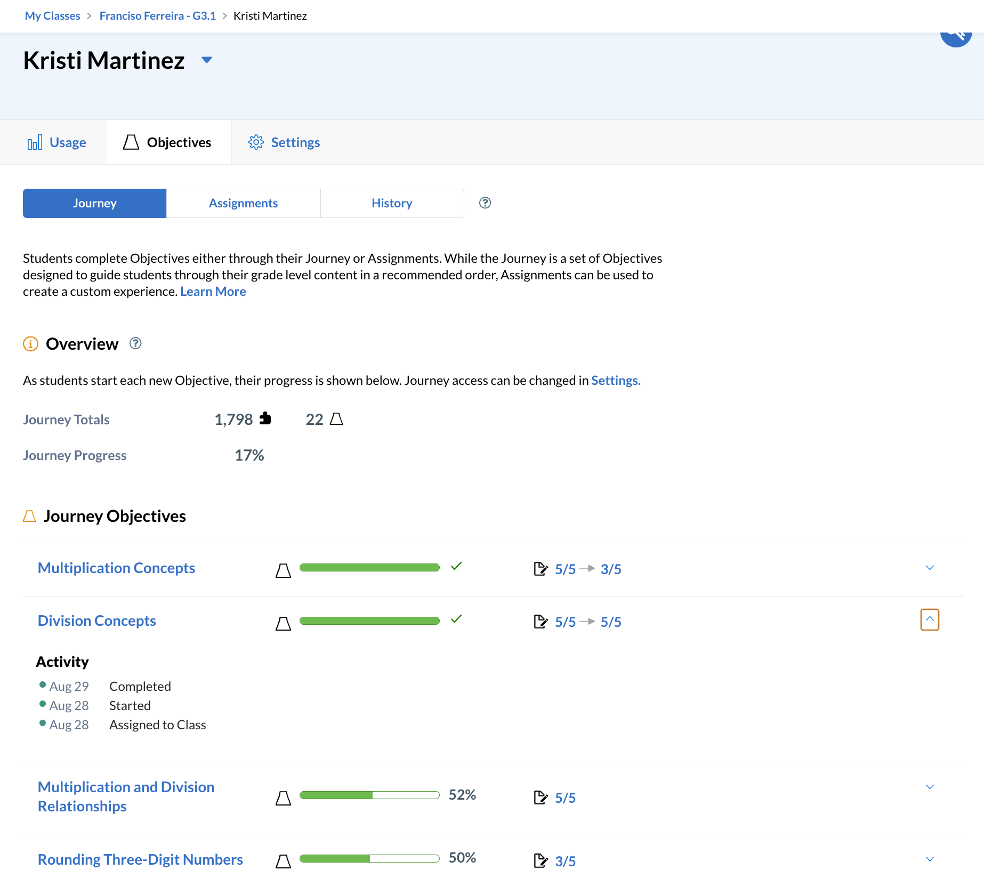The image size is (984, 886).
Task: Click objective icon in Division Concepts row
Action: [x=283, y=623]
